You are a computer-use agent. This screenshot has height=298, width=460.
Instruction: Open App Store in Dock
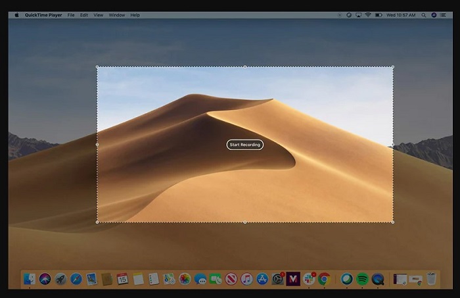pyautogui.click(x=262, y=279)
